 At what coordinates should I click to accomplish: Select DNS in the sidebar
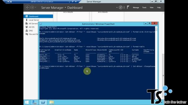click(31, 31)
